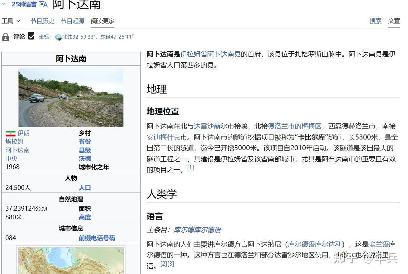Click the 地理位置 subsection heading

tap(163, 111)
